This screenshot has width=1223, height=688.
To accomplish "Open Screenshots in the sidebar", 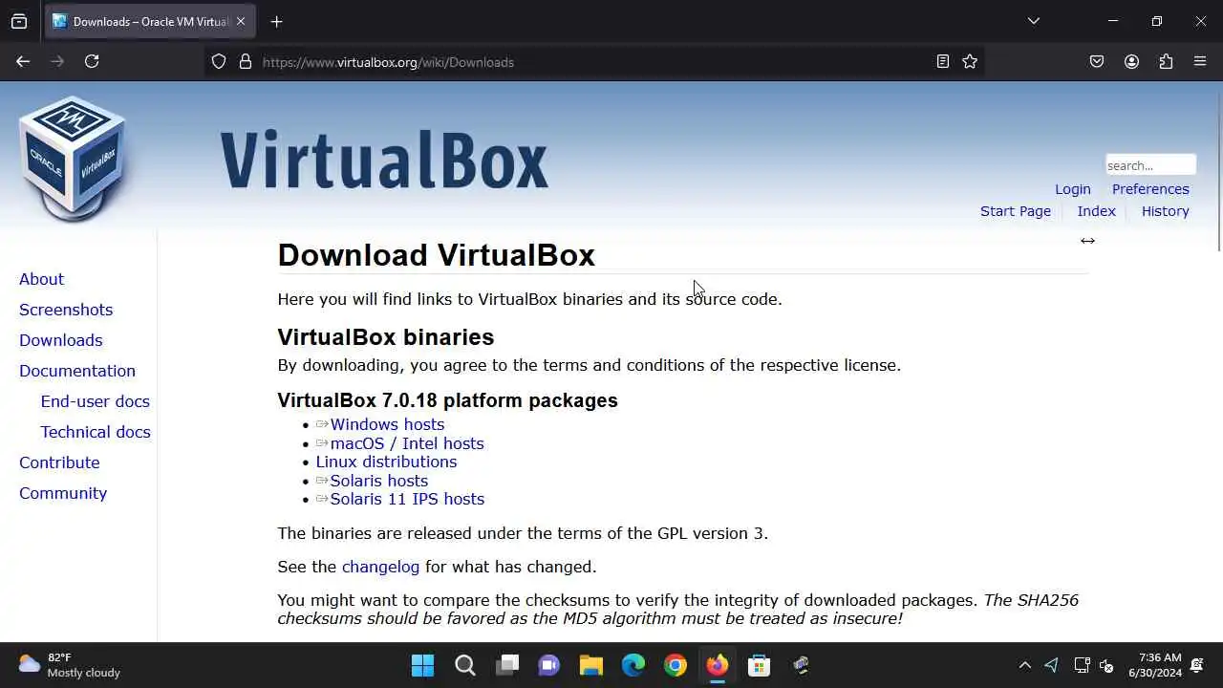I will (66, 310).
